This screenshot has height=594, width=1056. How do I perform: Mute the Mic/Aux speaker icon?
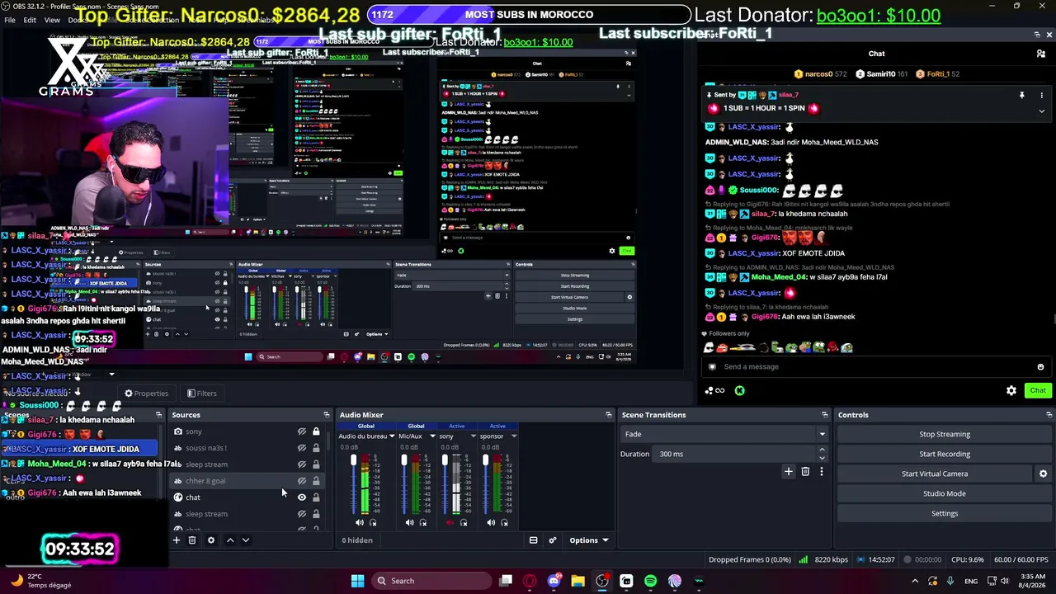(x=409, y=522)
